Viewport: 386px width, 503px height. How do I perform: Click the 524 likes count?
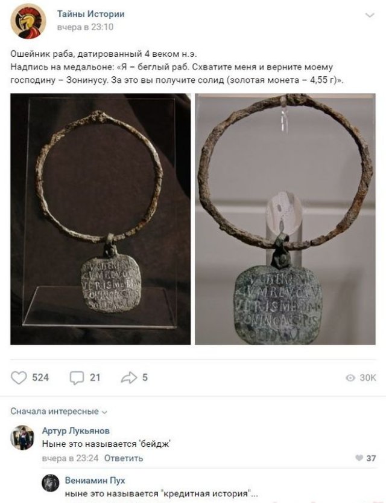pyautogui.click(x=40, y=378)
